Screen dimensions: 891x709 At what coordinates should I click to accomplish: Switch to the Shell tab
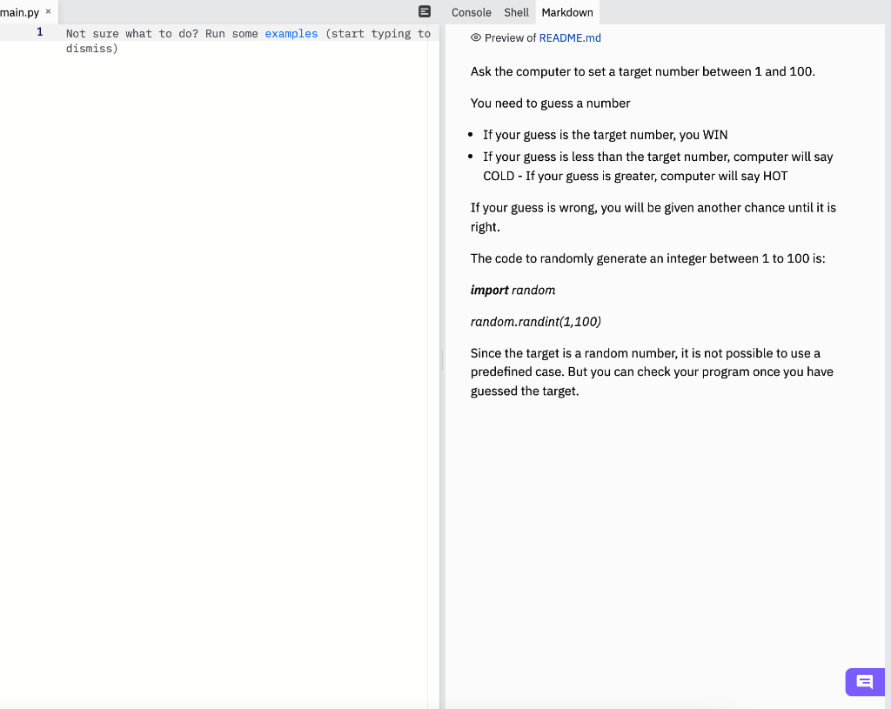(516, 12)
